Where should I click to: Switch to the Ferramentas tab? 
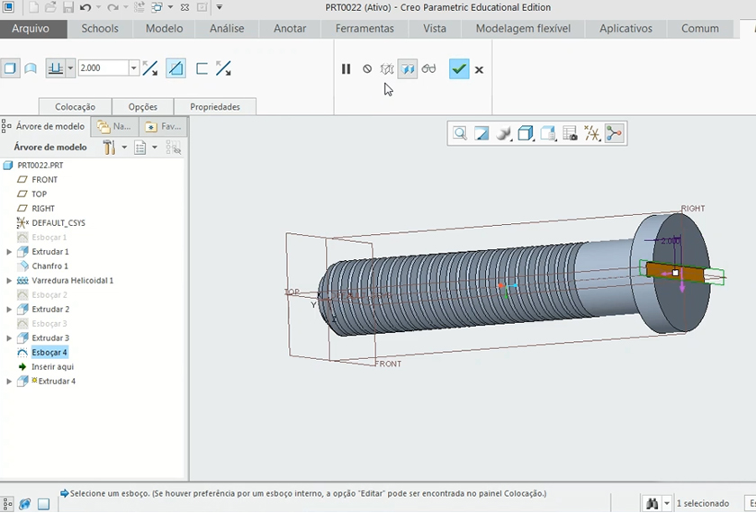(364, 28)
